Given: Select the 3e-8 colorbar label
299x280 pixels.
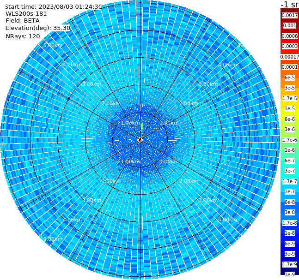Looking at the screenshot, I should click(x=290, y=212).
